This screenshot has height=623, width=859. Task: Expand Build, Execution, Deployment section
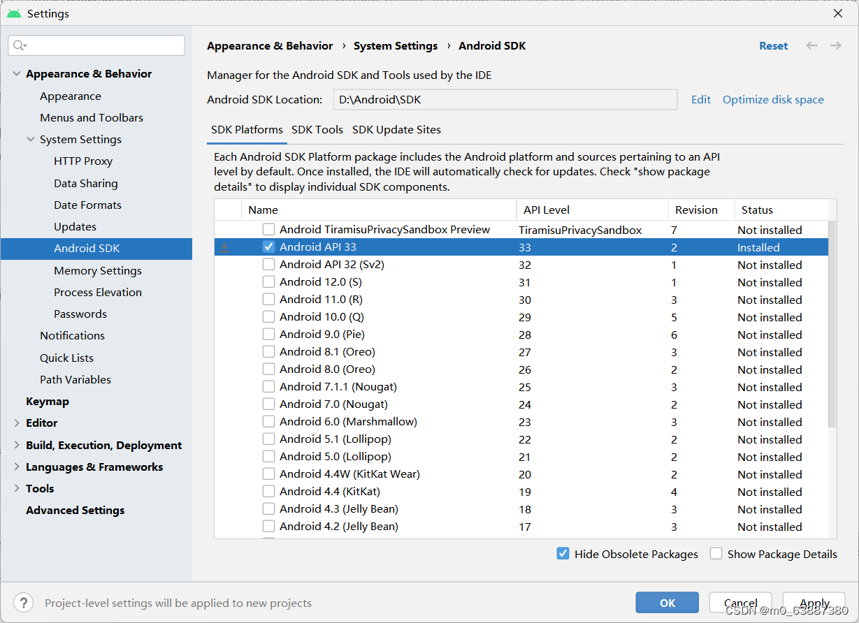(17, 445)
